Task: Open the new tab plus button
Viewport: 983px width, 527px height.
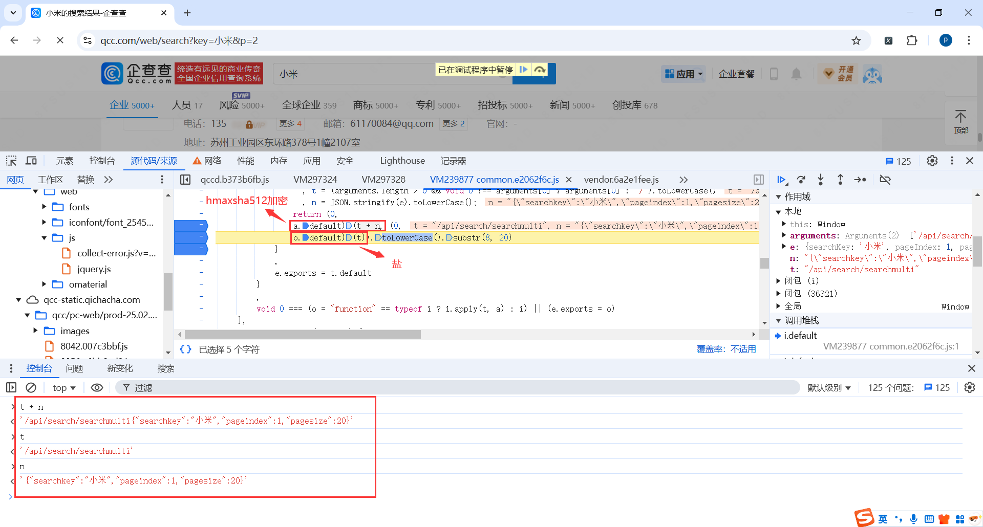Action: coord(187,13)
